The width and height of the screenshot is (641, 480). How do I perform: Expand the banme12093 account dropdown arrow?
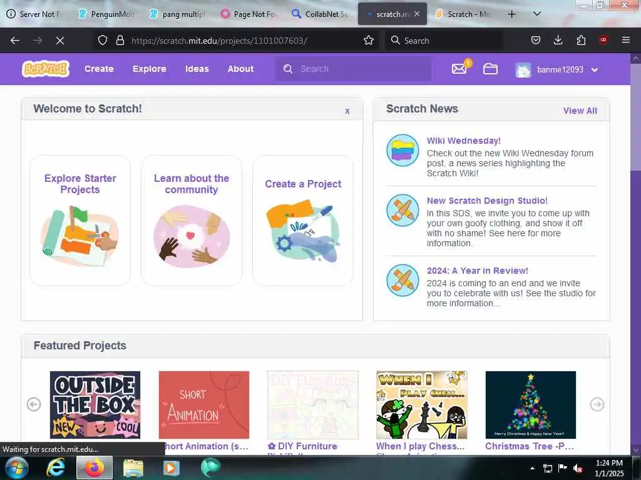tap(595, 70)
